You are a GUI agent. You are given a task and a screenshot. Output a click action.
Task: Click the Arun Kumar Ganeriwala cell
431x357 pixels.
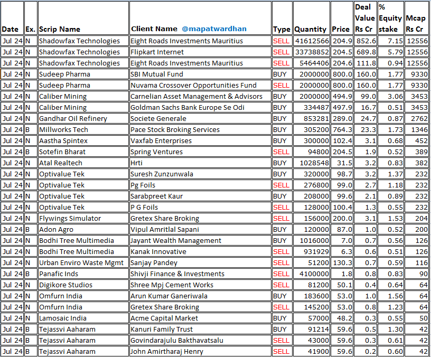(x=200, y=296)
